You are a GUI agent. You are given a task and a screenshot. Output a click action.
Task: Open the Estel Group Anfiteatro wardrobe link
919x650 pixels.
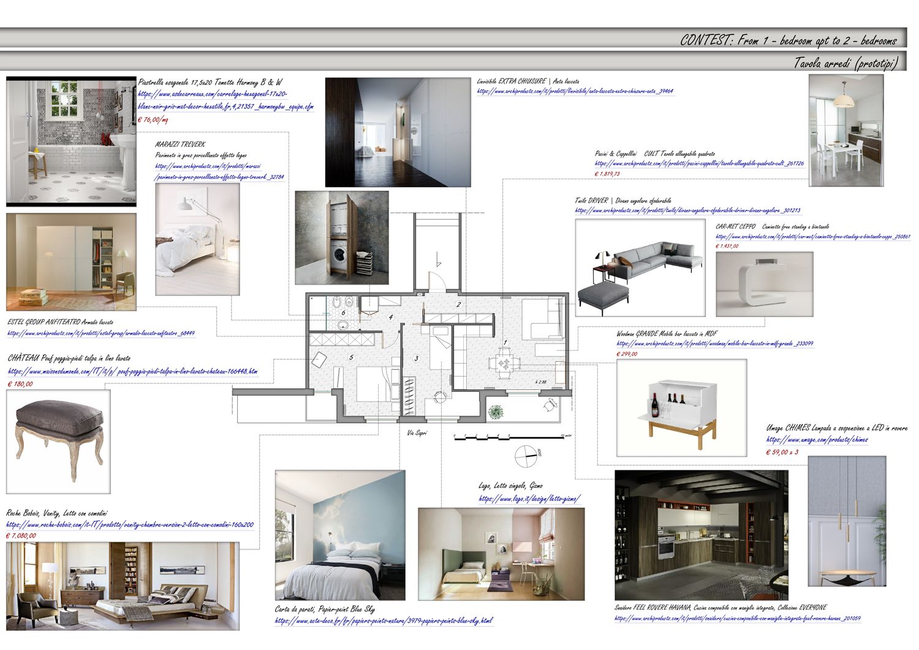[101, 334]
